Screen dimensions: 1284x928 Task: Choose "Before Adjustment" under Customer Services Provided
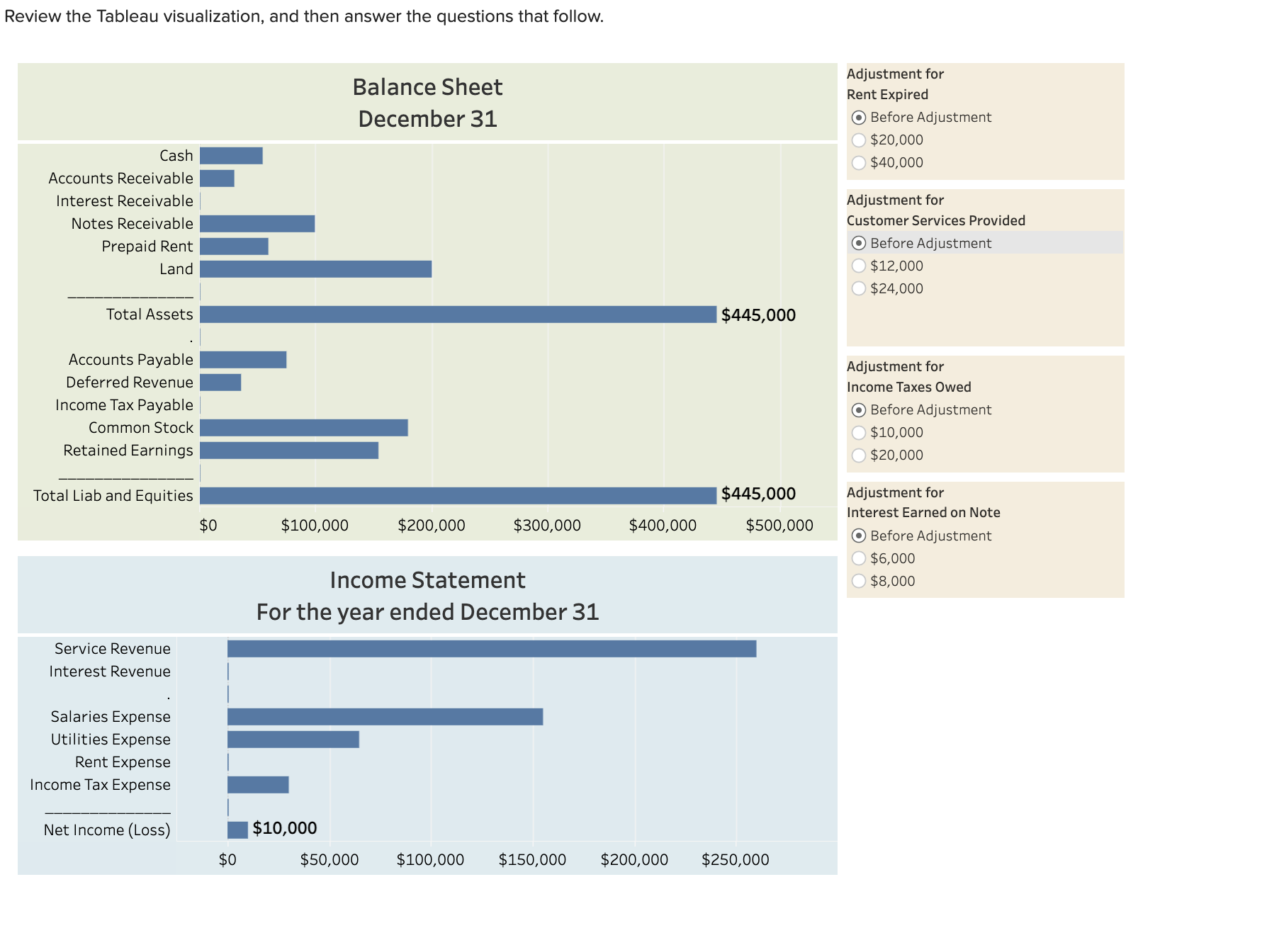pos(860,243)
